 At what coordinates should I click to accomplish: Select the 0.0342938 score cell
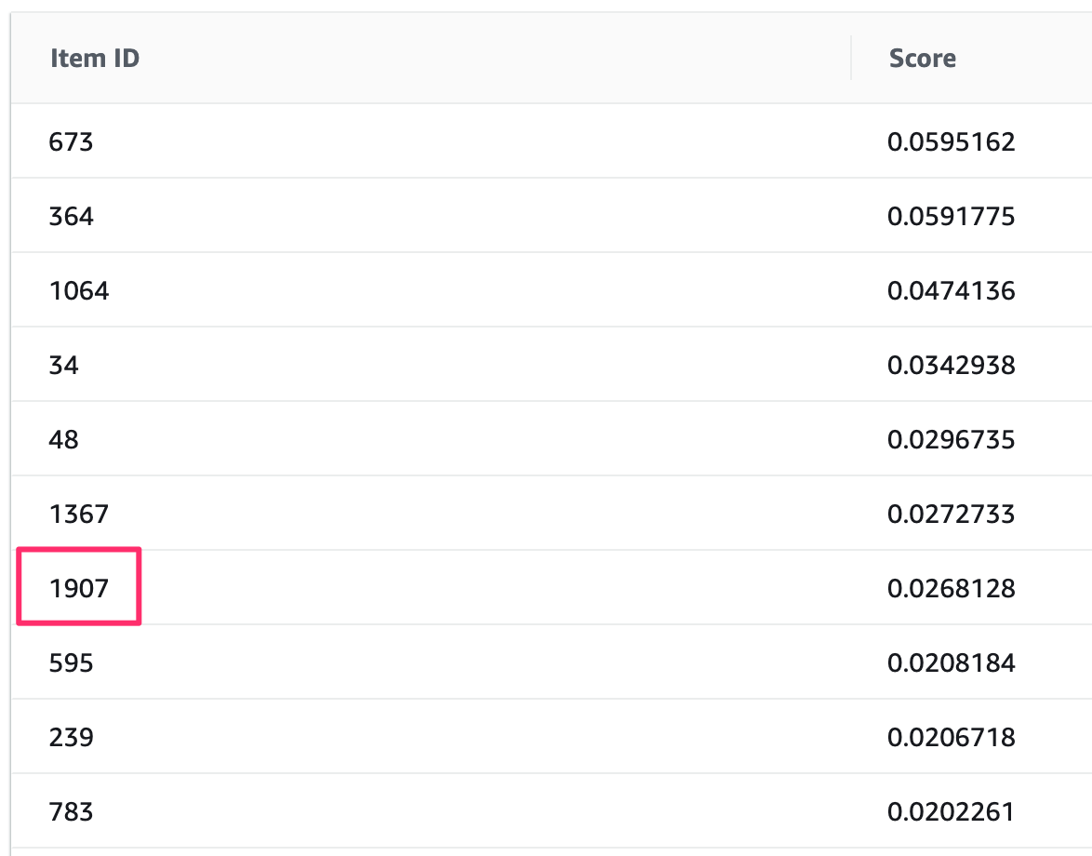[951, 366]
